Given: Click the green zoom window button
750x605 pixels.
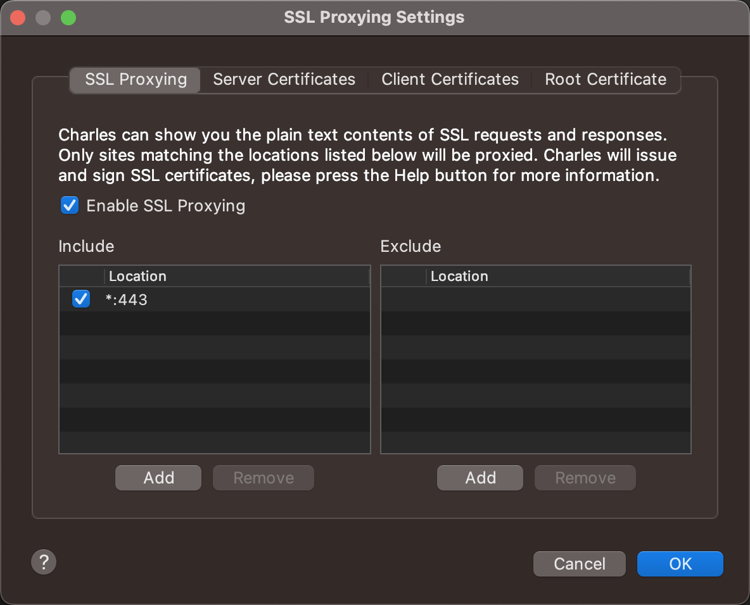Looking at the screenshot, I should point(68,18).
